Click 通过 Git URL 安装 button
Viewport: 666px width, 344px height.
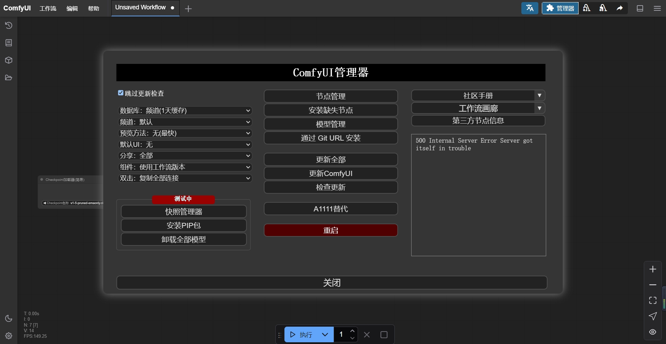[x=331, y=138]
